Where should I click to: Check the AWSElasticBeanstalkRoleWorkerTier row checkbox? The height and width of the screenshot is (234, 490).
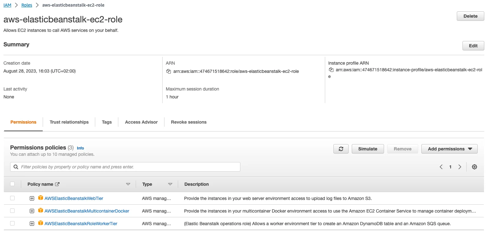(x=12, y=223)
